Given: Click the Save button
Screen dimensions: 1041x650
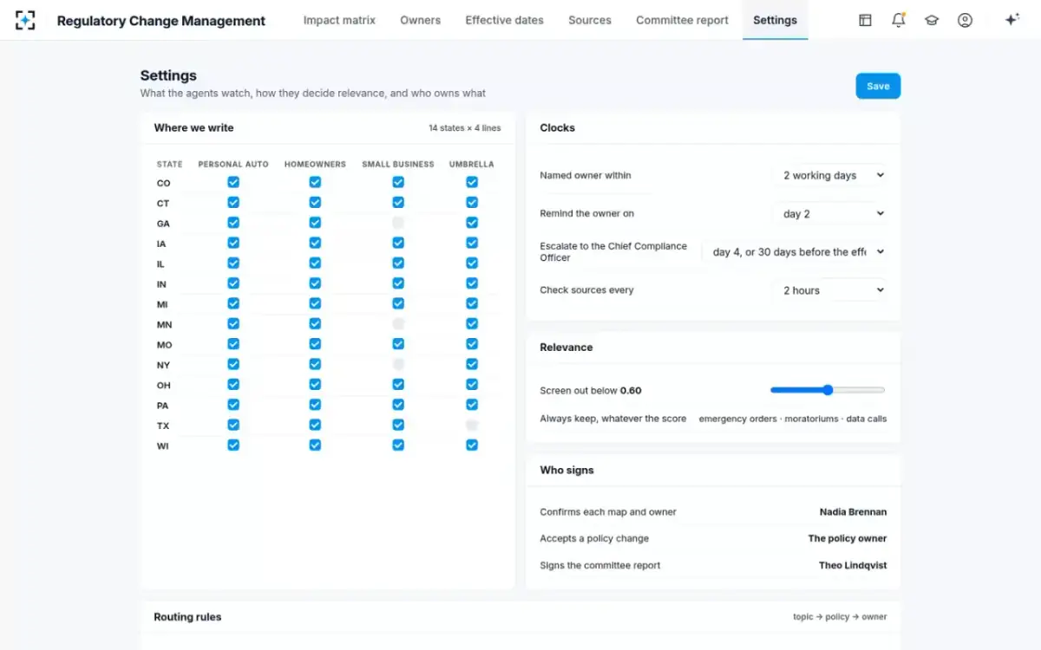Looking at the screenshot, I should (878, 86).
